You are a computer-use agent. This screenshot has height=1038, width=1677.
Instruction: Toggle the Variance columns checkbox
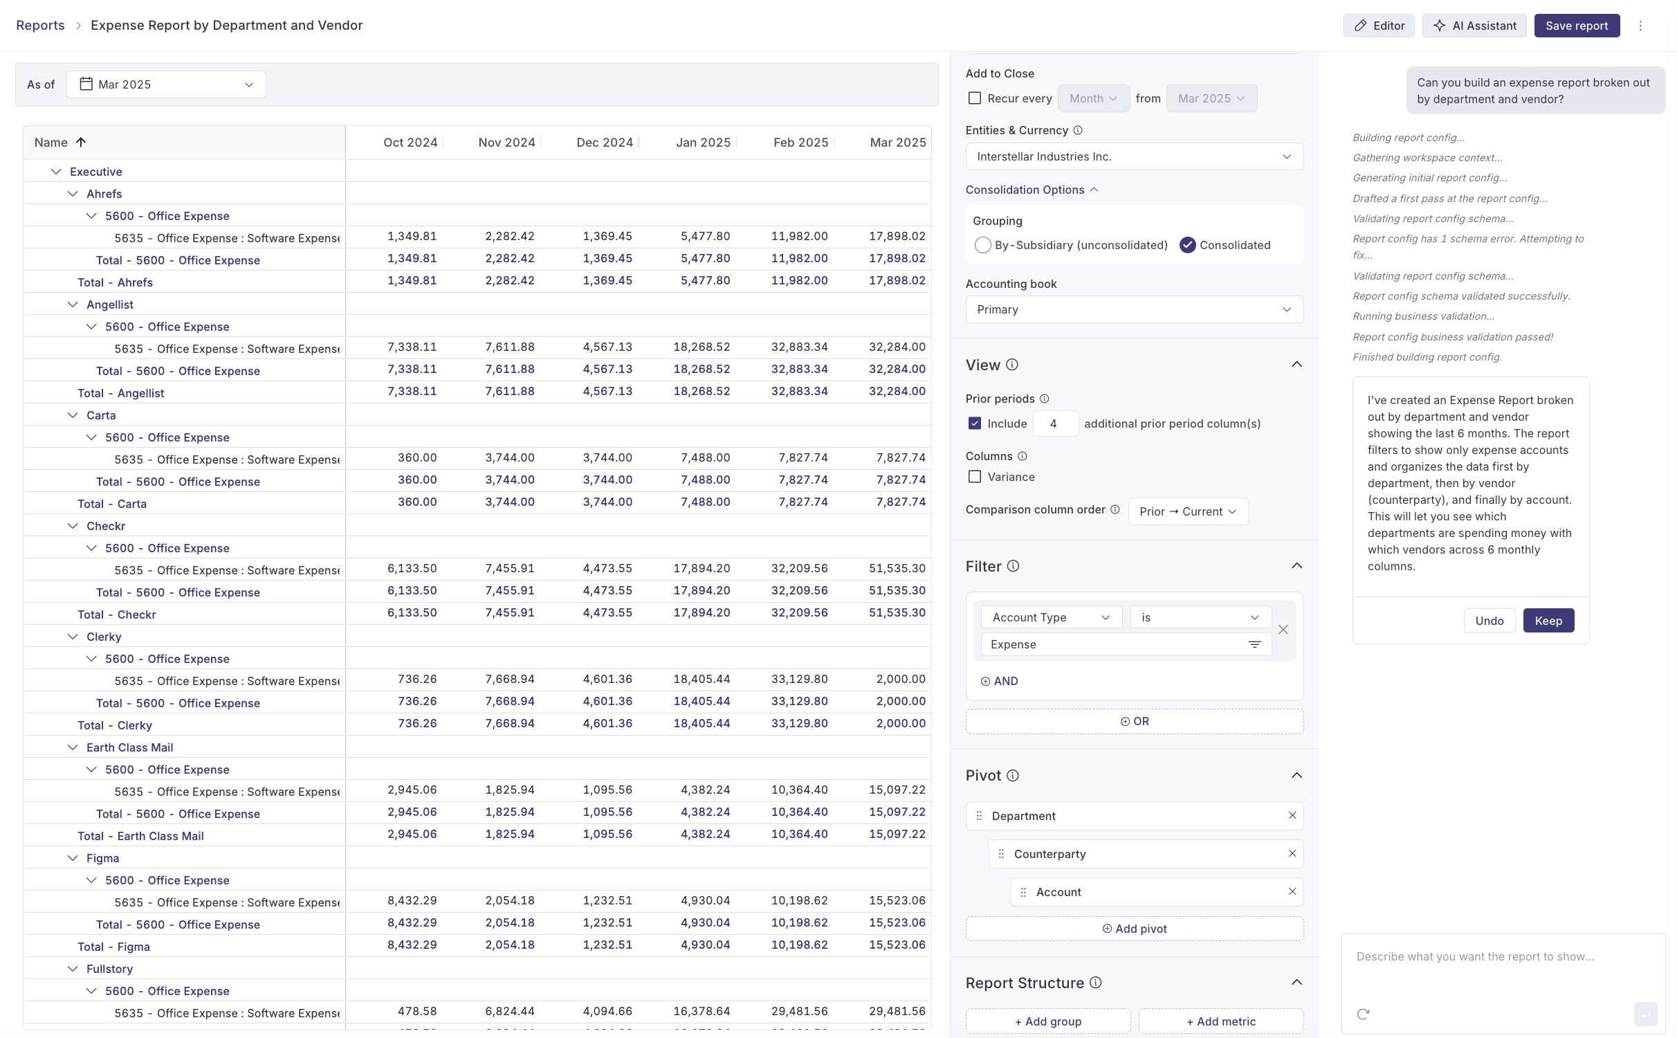975,477
